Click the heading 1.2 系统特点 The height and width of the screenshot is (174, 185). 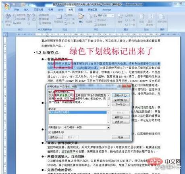pos(47,53)
